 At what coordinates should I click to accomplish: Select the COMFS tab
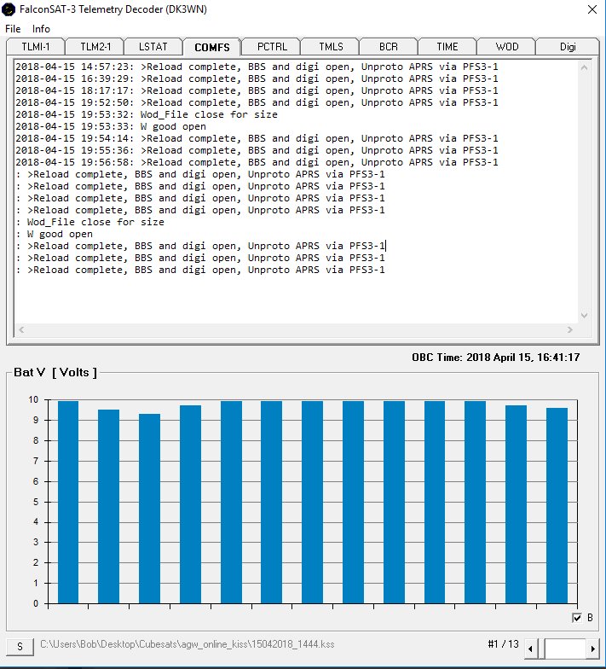(211, 47)
